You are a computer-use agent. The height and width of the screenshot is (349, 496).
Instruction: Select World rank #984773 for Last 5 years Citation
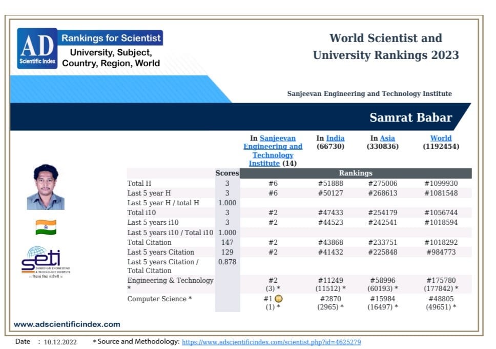[x=441, y=252]
